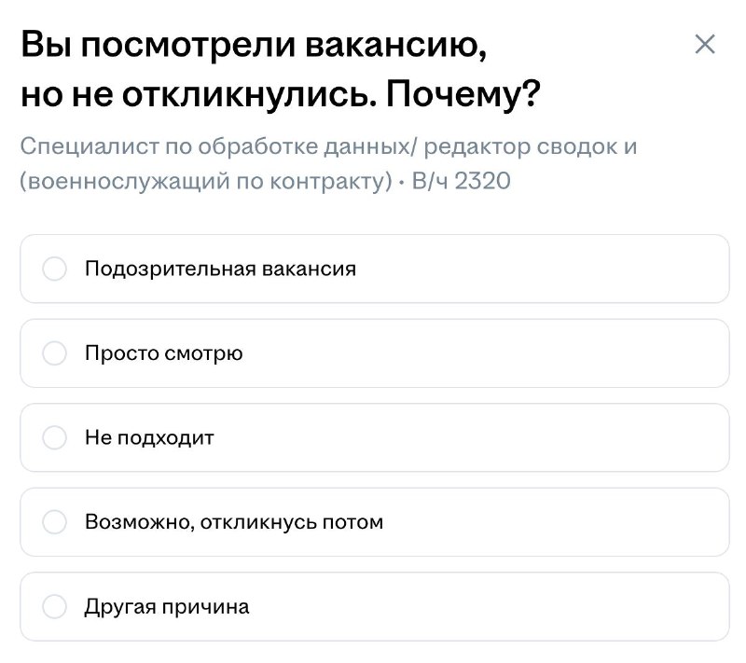Pick the 'other reason' option card
The image size is (746, 663).
375,606
